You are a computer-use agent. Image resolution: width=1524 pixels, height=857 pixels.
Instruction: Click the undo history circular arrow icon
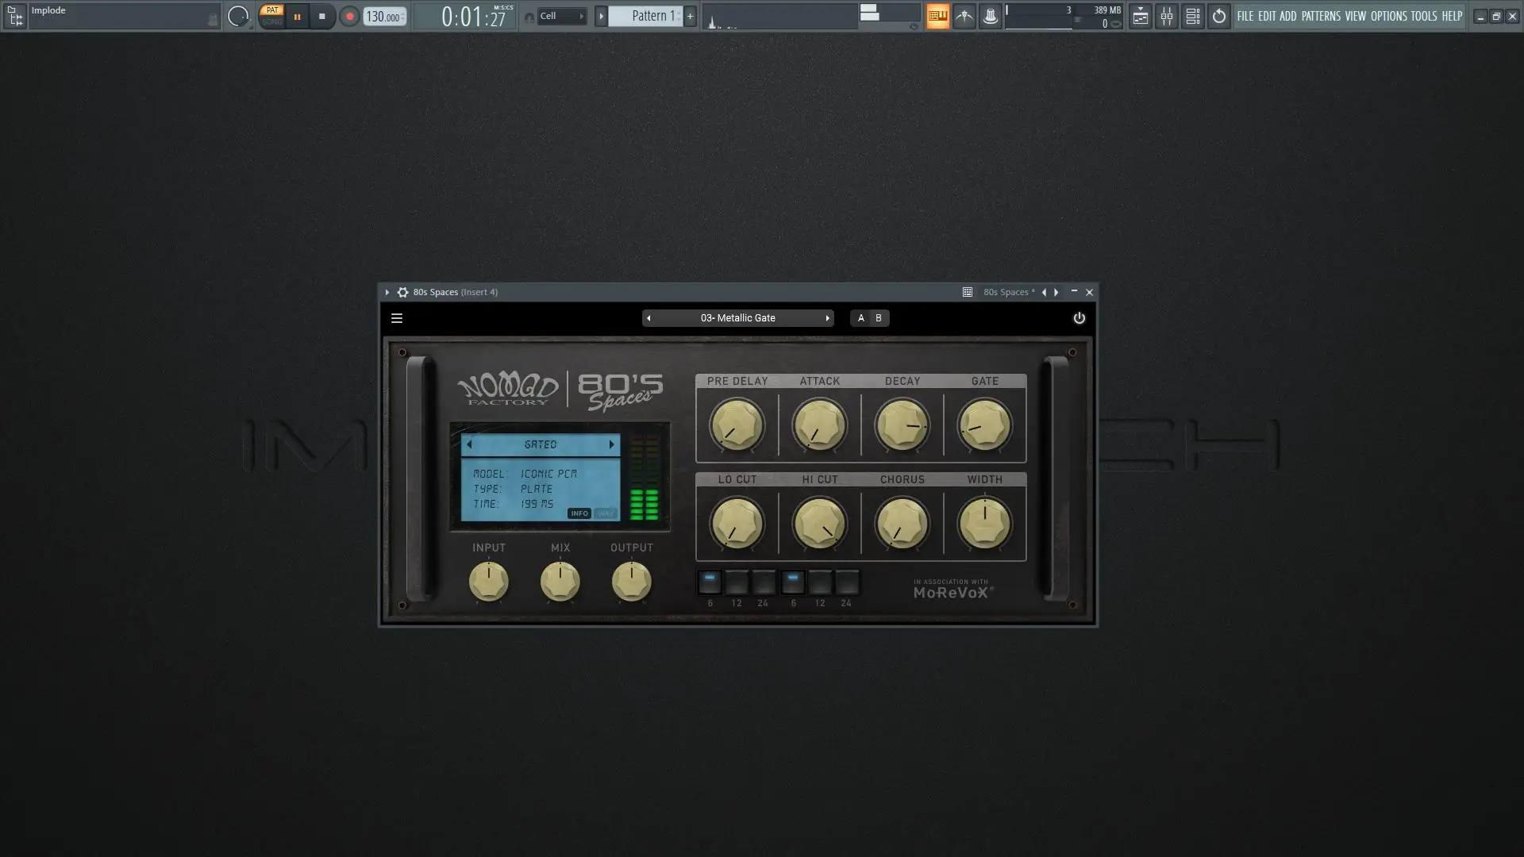point(1218,16)
